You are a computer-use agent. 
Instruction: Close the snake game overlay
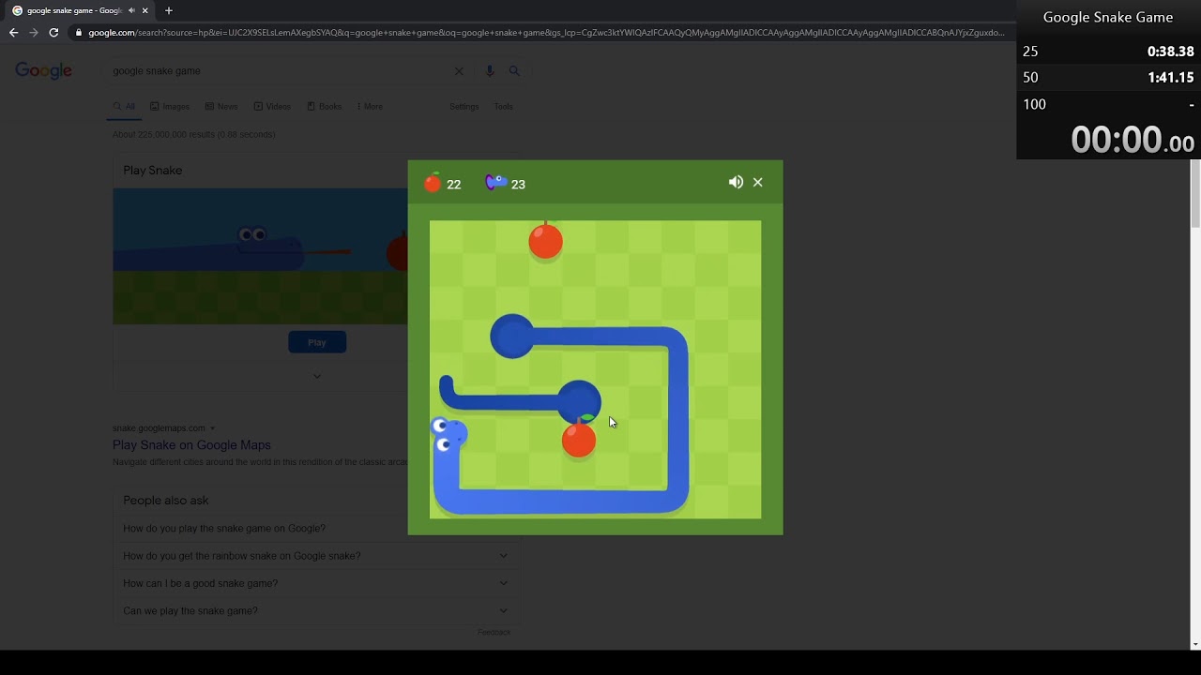tap(758, 183)
